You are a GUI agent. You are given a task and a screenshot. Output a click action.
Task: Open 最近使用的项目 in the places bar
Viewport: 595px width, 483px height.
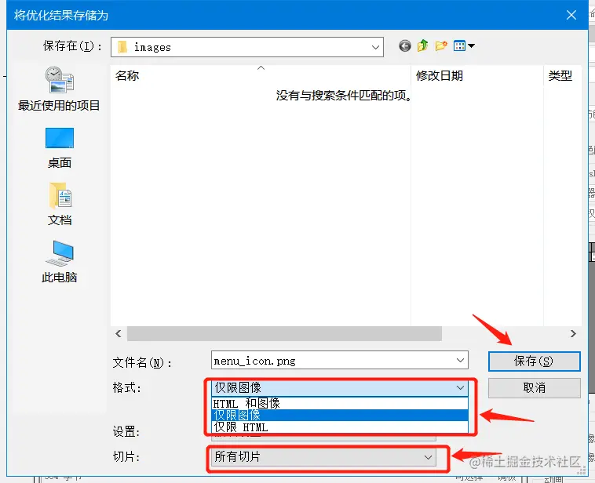pos(59,89)
